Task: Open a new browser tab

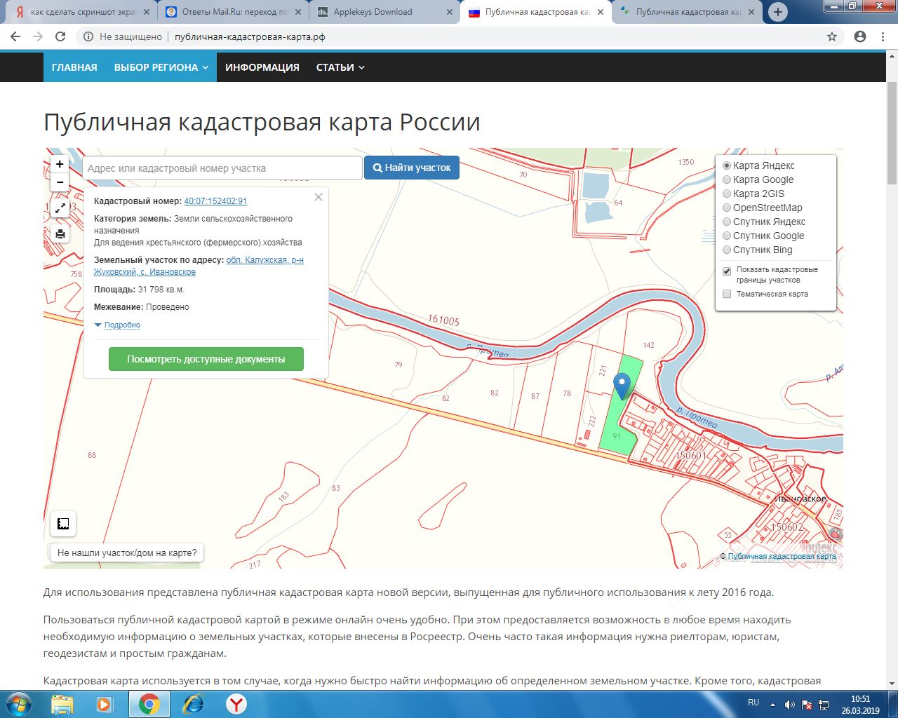Action: point(777,12)
